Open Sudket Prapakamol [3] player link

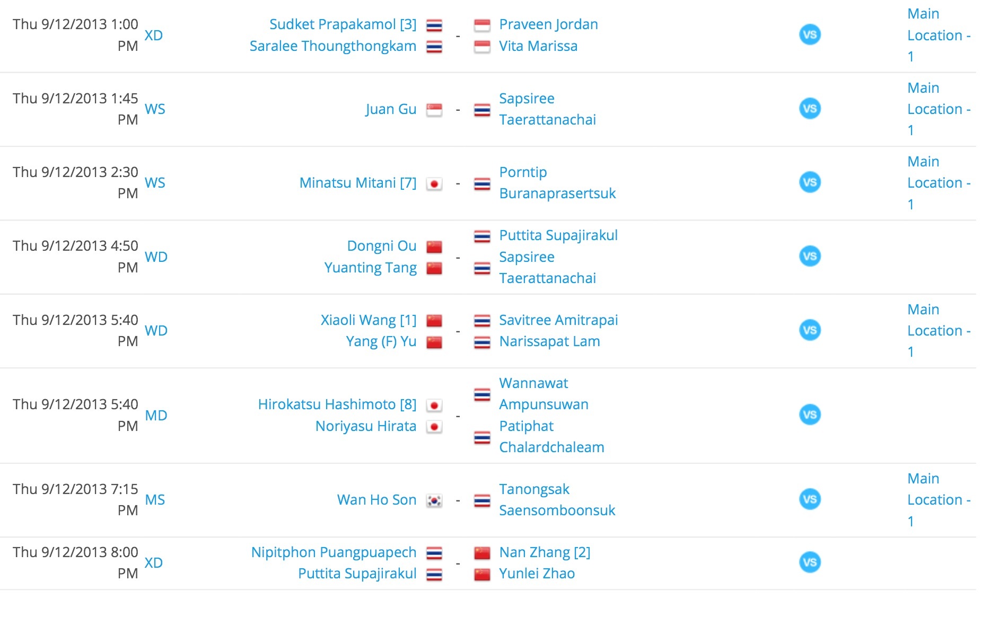click(343, 24)
